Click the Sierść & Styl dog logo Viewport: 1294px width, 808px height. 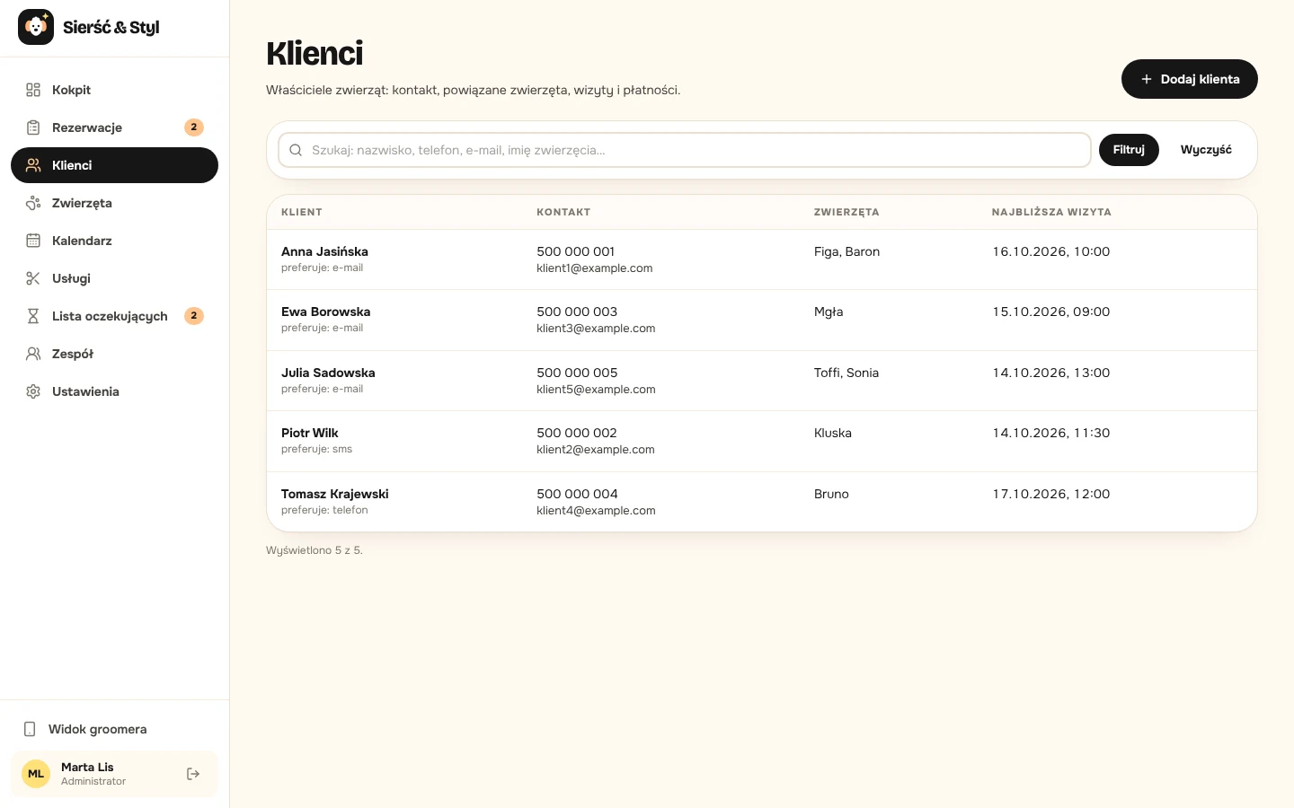(x=36, y=27)
